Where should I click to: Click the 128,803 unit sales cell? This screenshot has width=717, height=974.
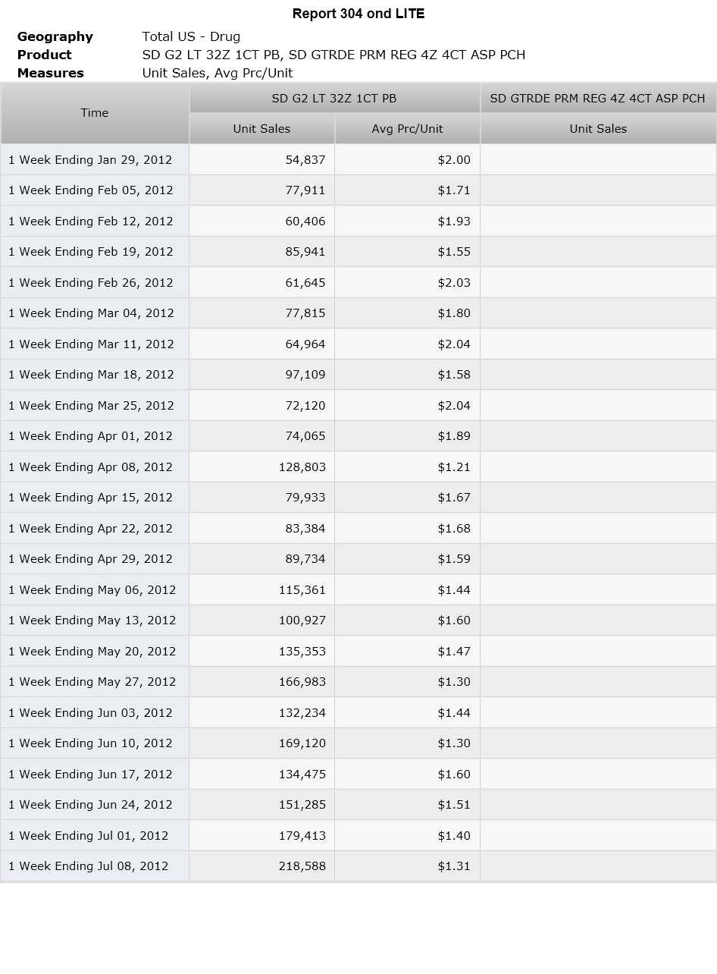coord(261,467)
